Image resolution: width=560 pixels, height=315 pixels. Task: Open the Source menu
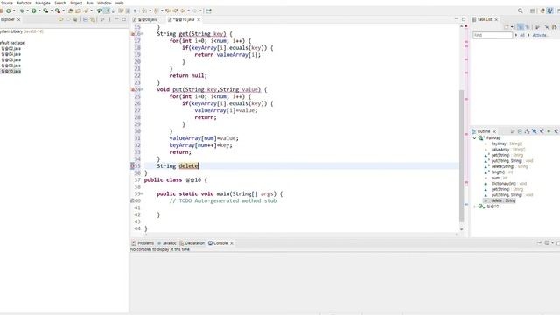click(x=7, y=3)
